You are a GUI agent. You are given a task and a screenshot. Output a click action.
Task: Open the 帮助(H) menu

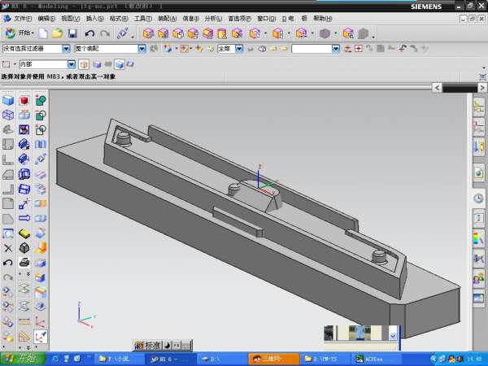(x=323, y=19)
